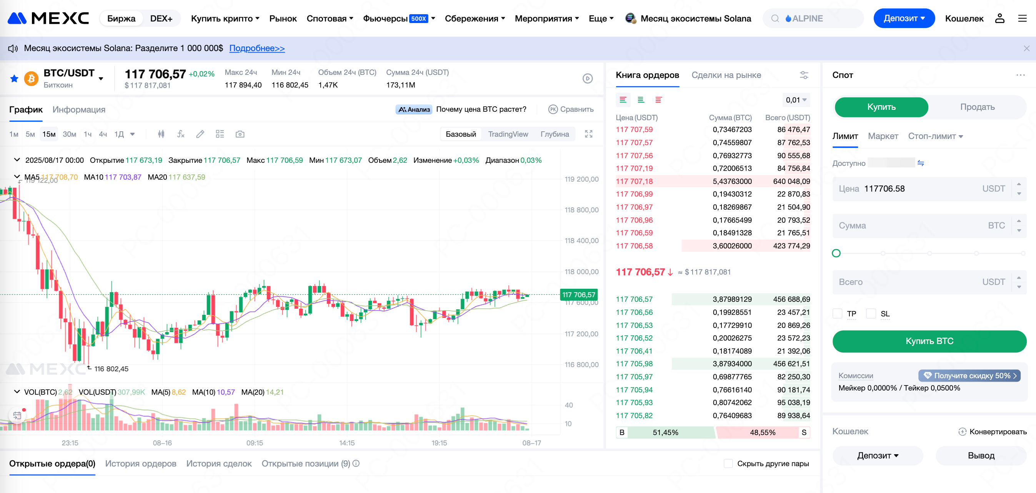Show sell orders only view

658,99
